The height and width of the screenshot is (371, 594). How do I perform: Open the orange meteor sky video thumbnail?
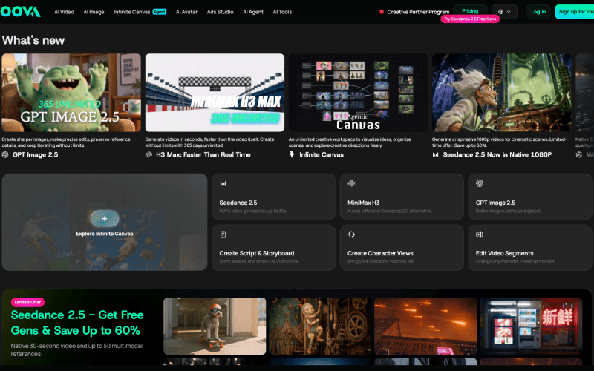click(425, 326)
